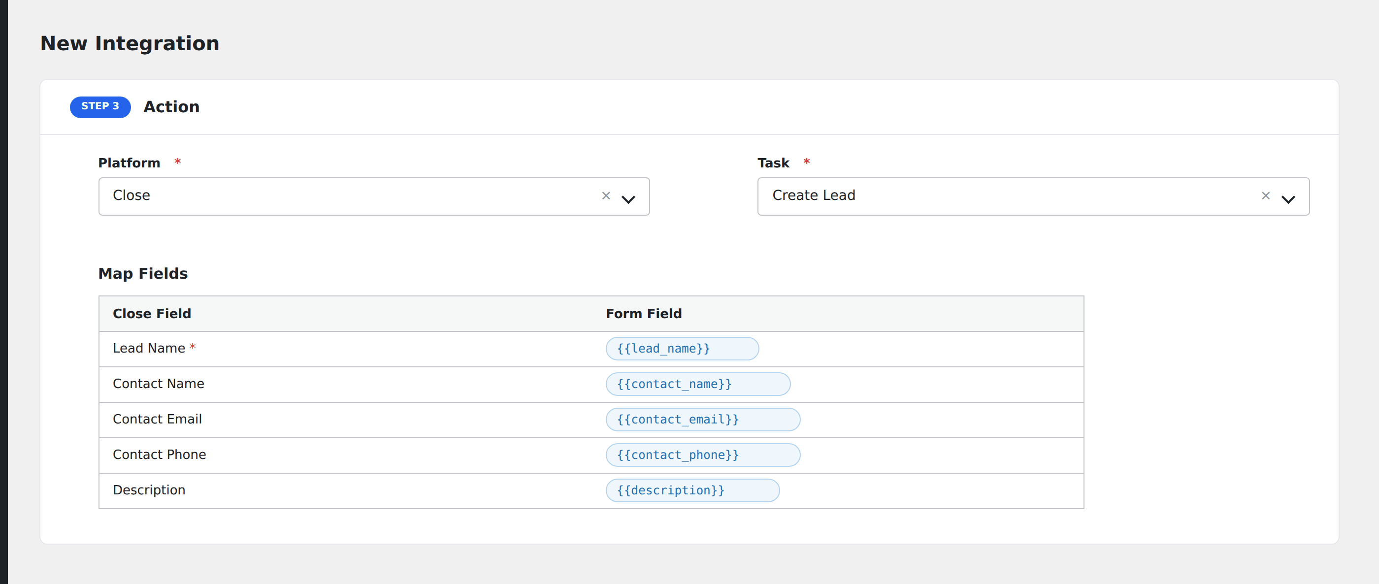Viewport: 1379px width, 584px height.
Task: Click the STEP 3 badge
Action: tap(100, 106)
